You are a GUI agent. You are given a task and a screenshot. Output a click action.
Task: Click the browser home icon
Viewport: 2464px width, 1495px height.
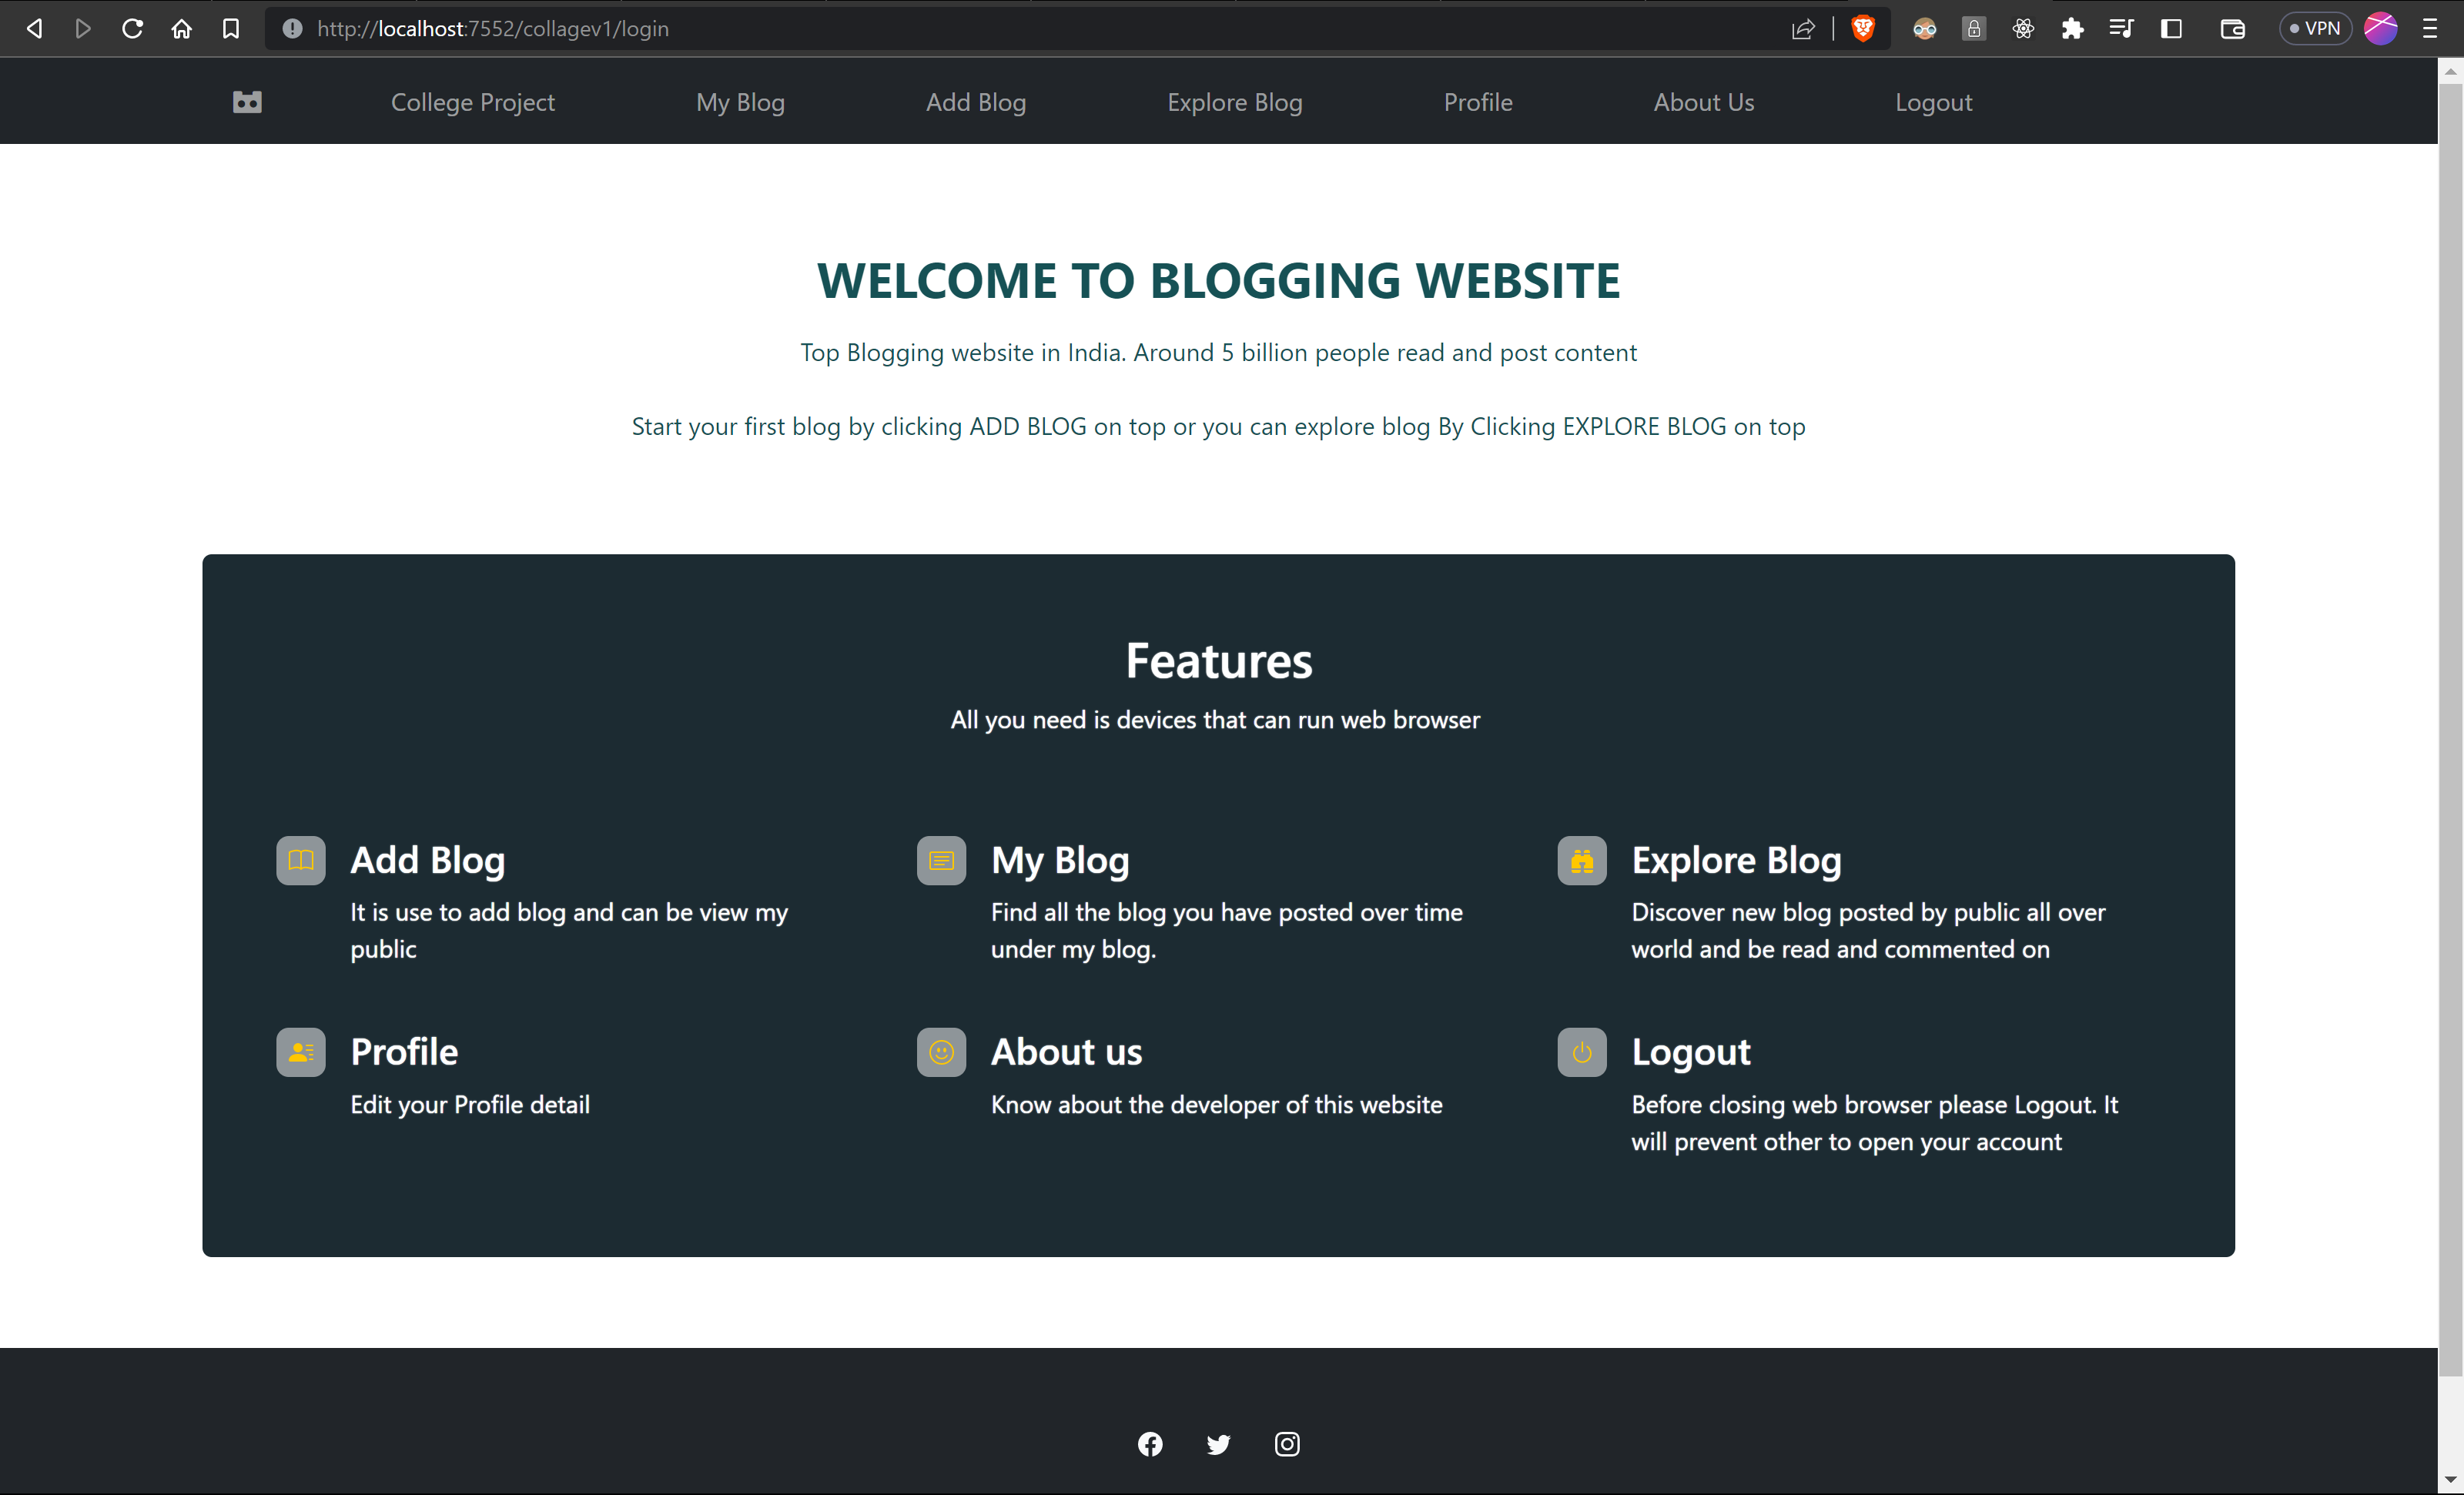pos(181,28)
